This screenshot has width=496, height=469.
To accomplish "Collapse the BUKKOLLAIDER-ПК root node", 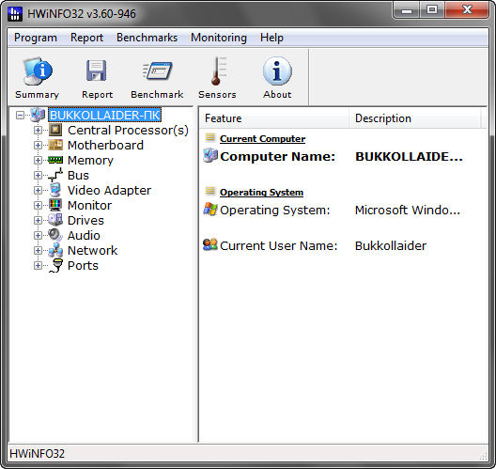I will pos(20,115).
